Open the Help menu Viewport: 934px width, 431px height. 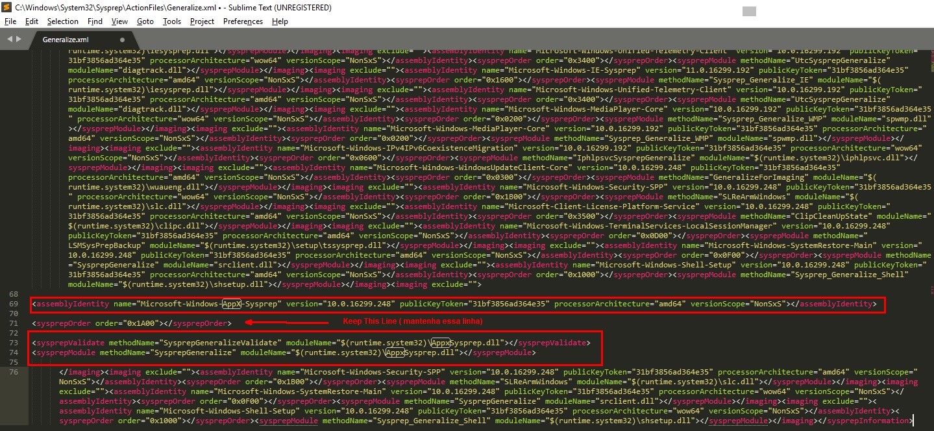point(280,21)
